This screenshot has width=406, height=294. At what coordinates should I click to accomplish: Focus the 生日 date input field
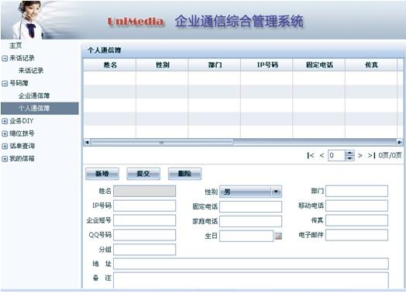(x=246, y=236)
